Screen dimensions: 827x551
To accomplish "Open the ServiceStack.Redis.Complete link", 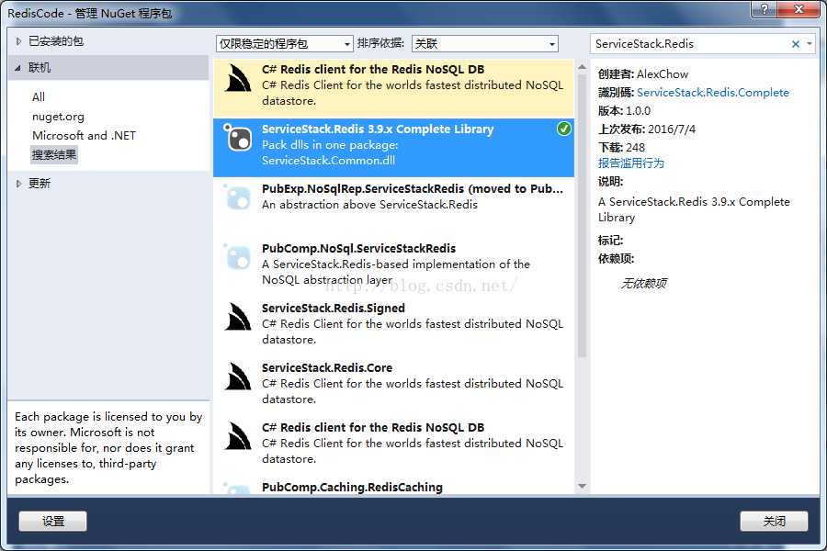I will pos(712,92).
